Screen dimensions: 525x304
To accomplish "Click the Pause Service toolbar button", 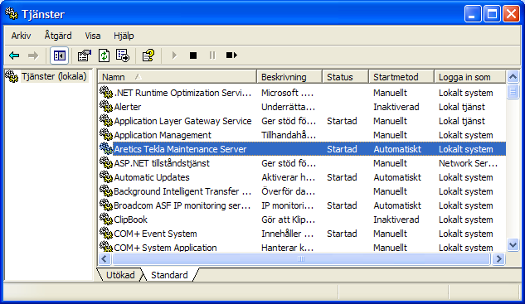I will (212, 55).
